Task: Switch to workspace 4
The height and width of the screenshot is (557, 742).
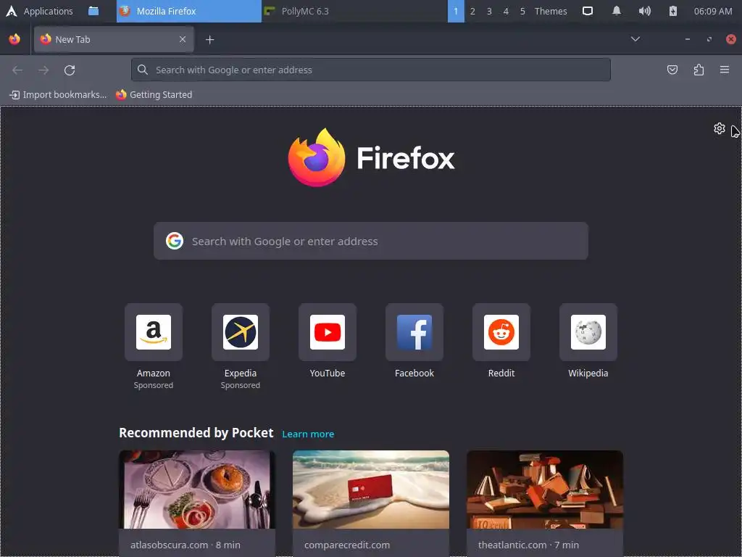Action: point(506,11)
